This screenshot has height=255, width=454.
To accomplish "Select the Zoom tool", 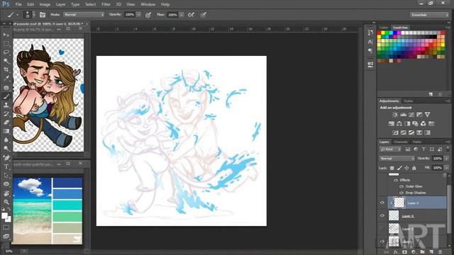I will 6,202.
